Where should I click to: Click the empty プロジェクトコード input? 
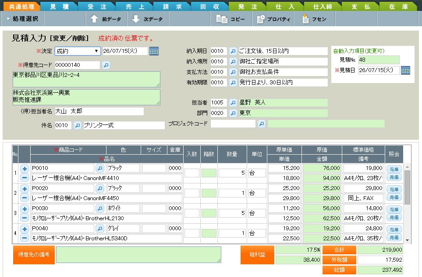tap(233, 124)
